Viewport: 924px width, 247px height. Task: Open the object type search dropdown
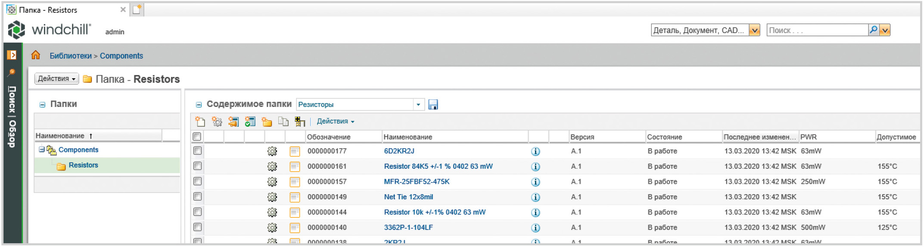point(754,30)
